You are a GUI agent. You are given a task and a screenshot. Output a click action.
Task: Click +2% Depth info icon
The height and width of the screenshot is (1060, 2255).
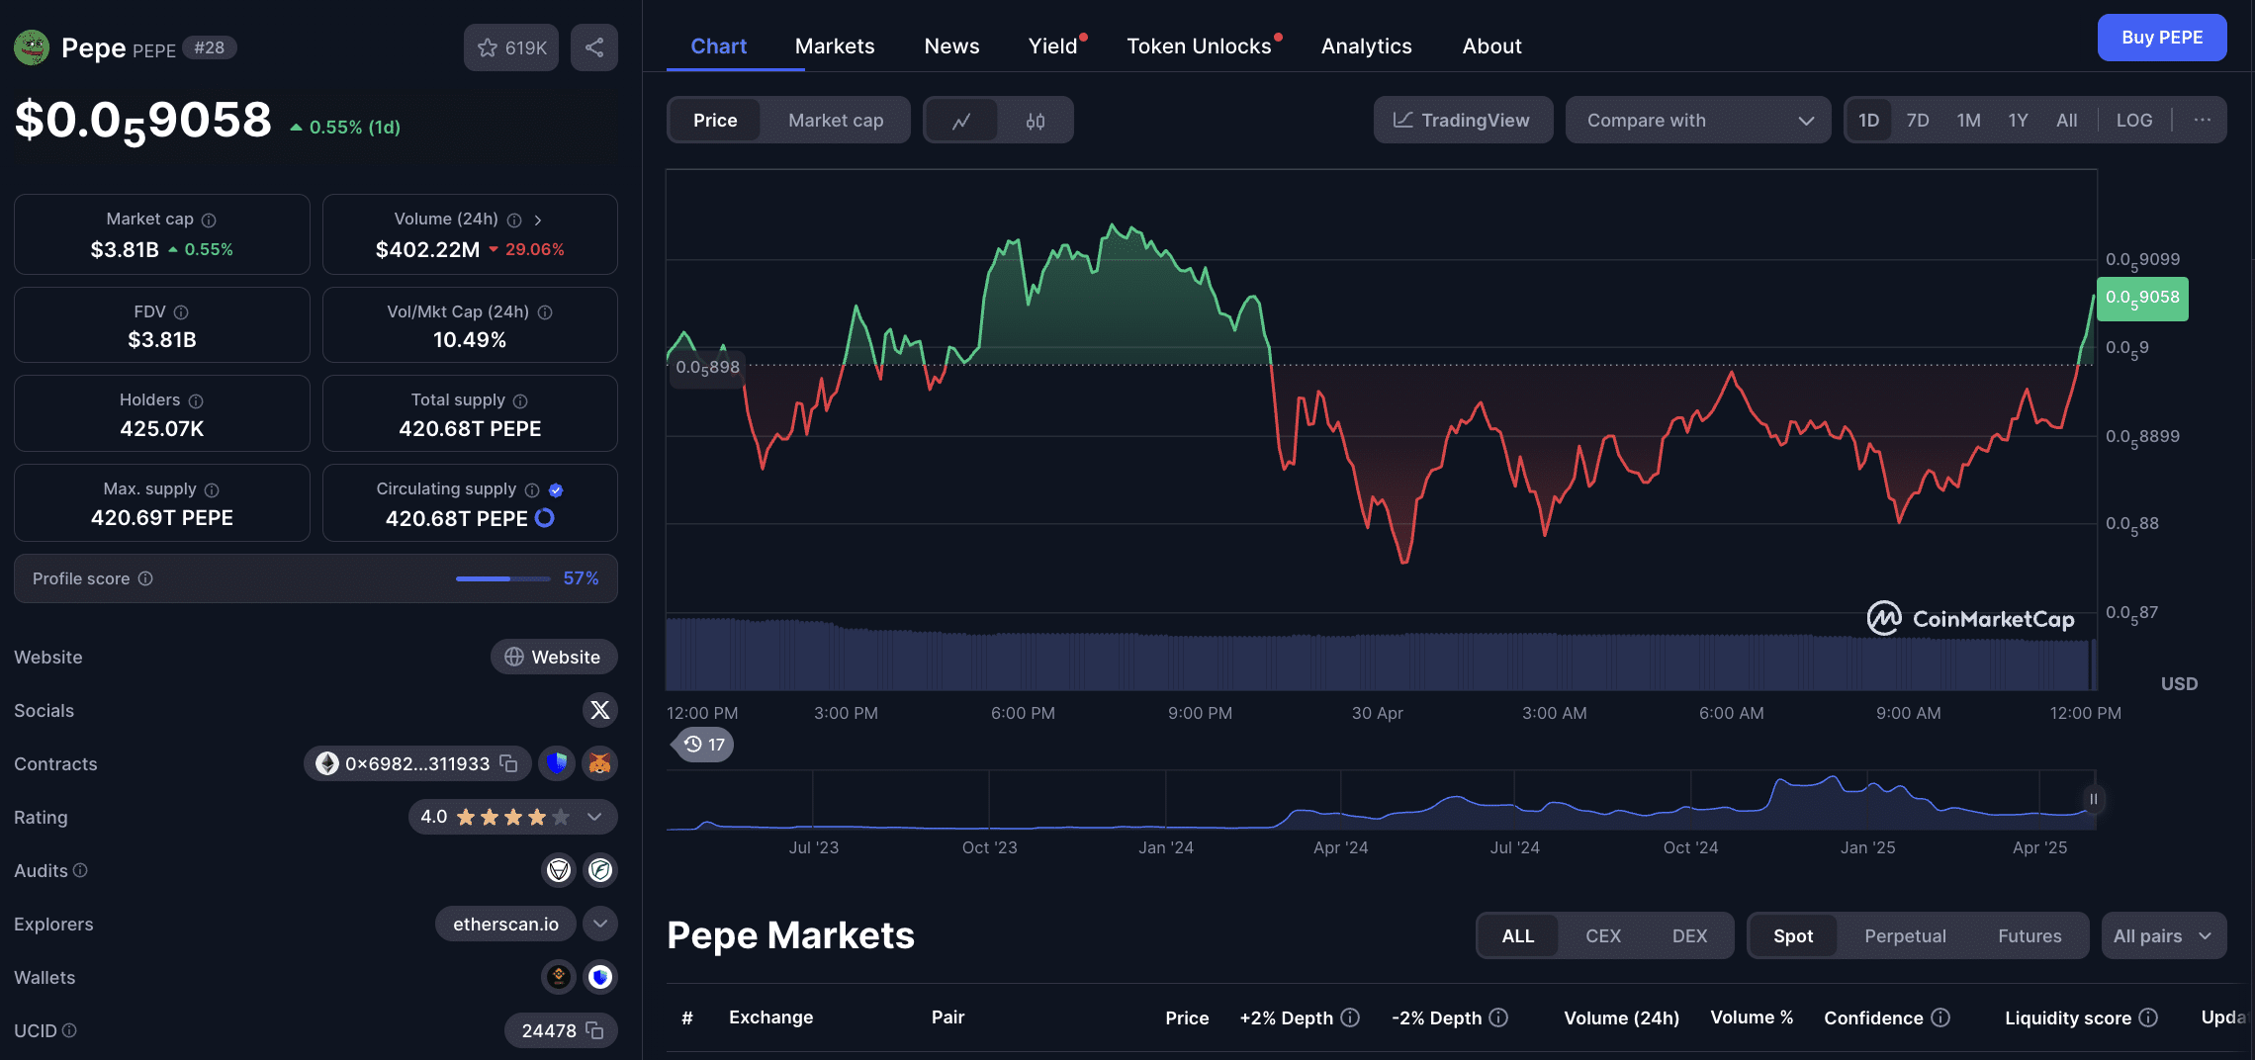[1350, 1017]
